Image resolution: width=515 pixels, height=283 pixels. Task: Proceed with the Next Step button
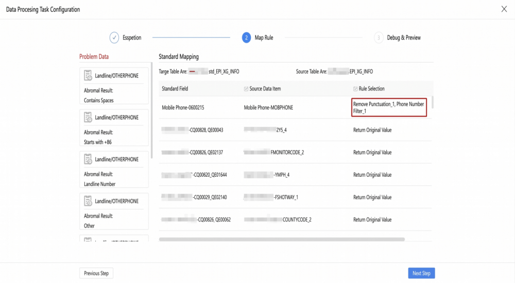pyautogui.click(x=421, y=273)
